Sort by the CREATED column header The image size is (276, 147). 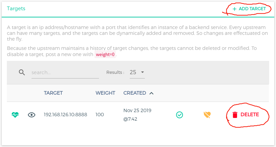(135, 93)
